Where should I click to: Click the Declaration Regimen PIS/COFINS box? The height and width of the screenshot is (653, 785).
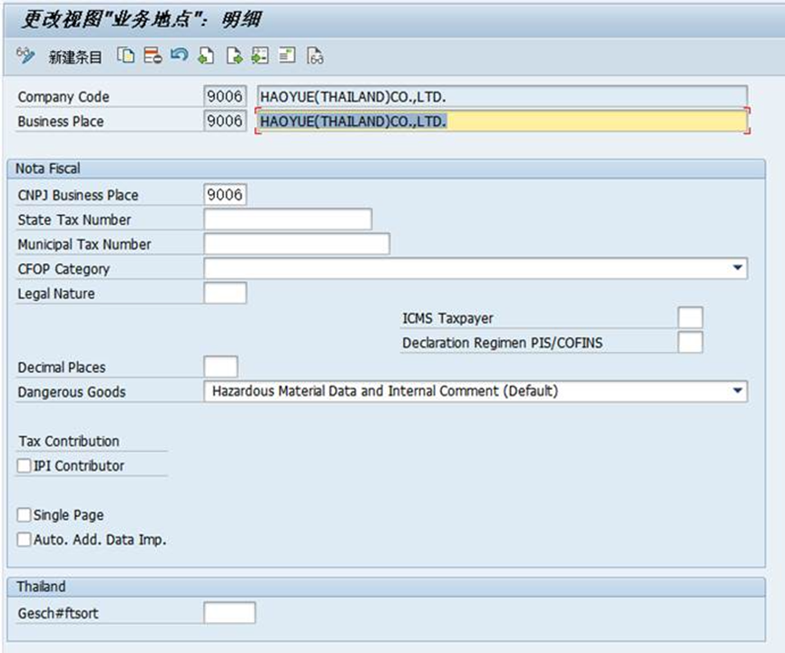tap(690, 342)
